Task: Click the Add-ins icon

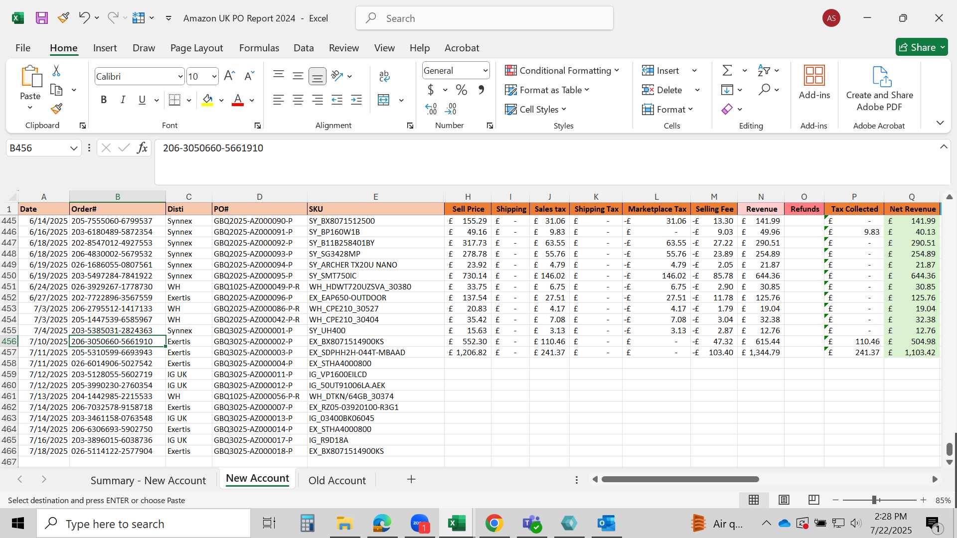Action: 814,83
